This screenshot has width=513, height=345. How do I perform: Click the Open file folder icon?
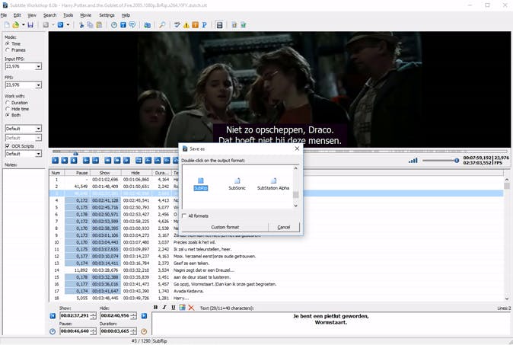pos(15,25)
